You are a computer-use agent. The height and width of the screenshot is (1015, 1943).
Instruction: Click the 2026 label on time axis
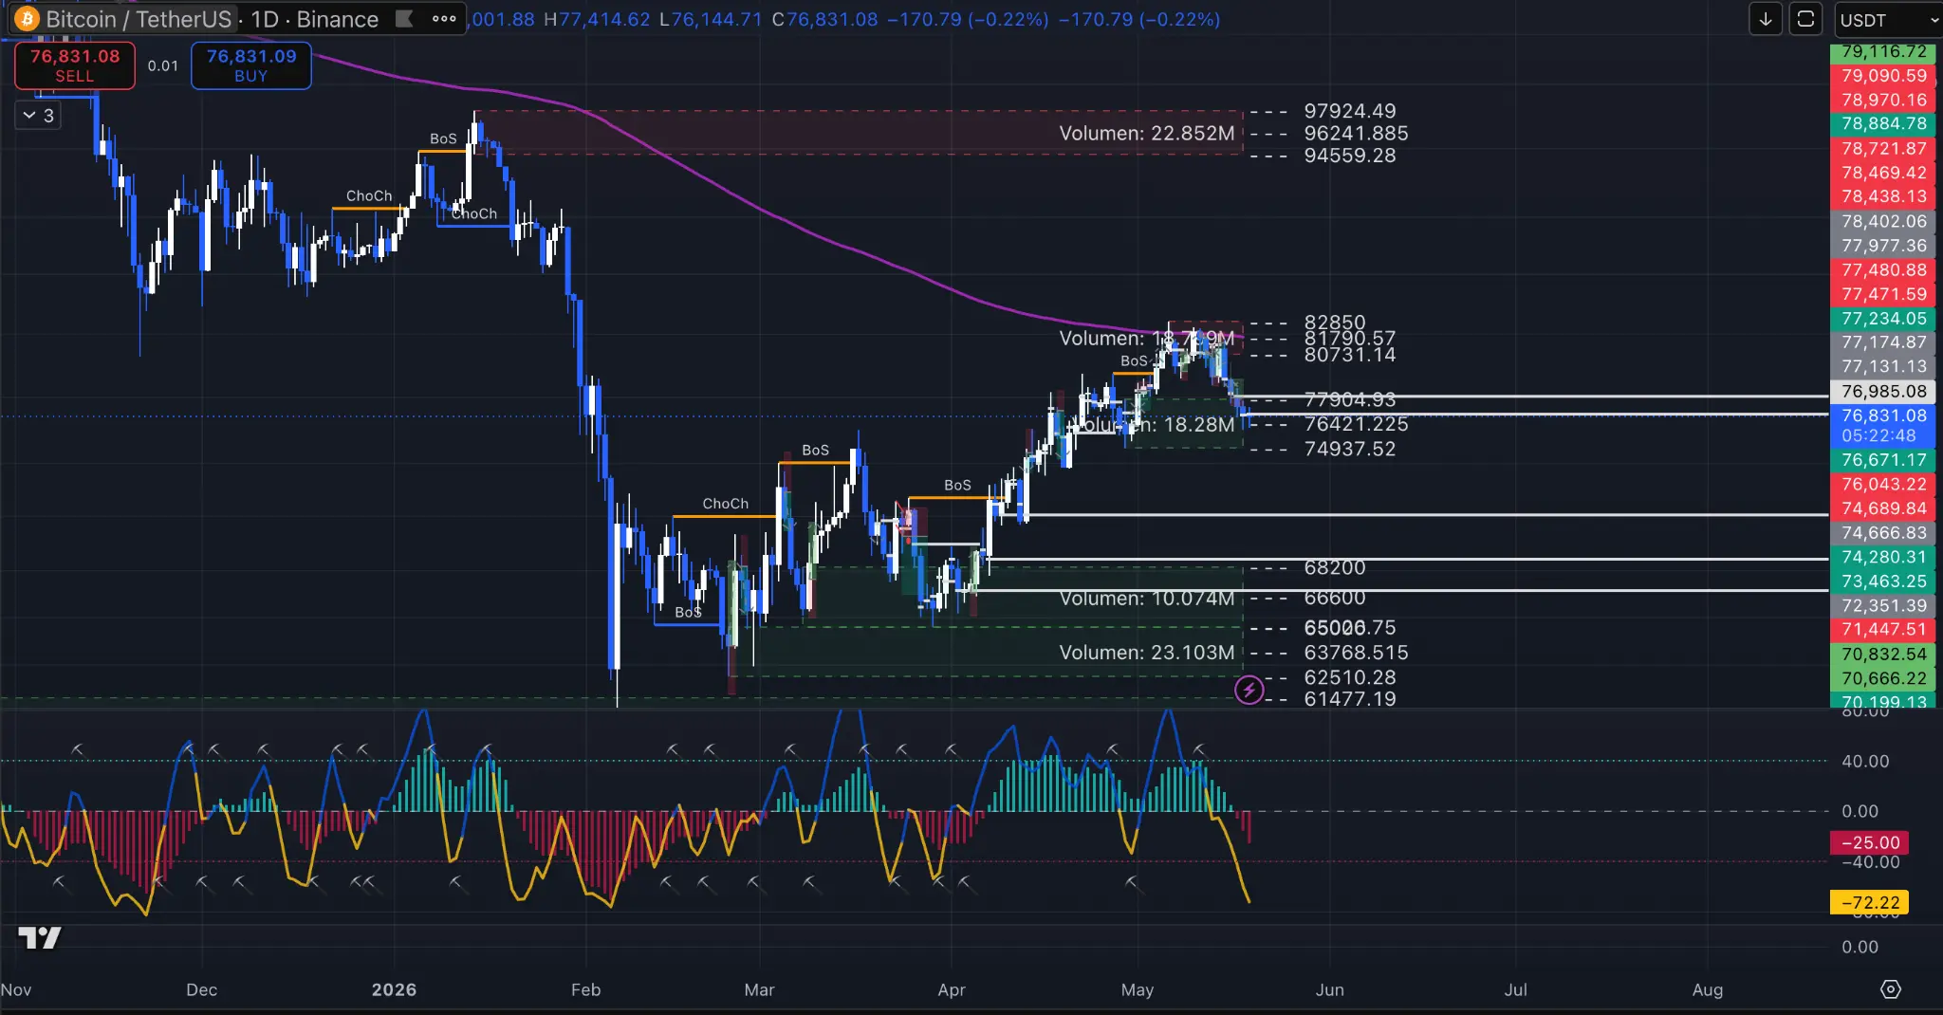(394, 989)
